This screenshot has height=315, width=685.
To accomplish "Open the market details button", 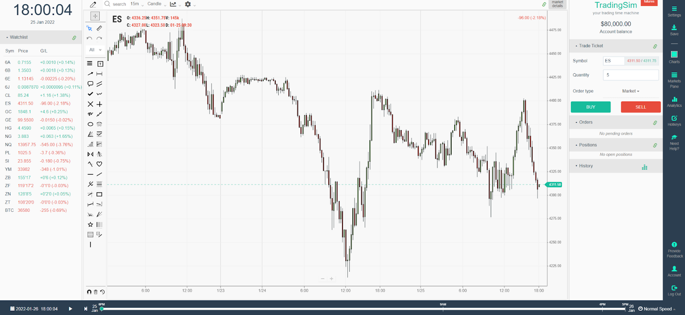I will point(557,4).
